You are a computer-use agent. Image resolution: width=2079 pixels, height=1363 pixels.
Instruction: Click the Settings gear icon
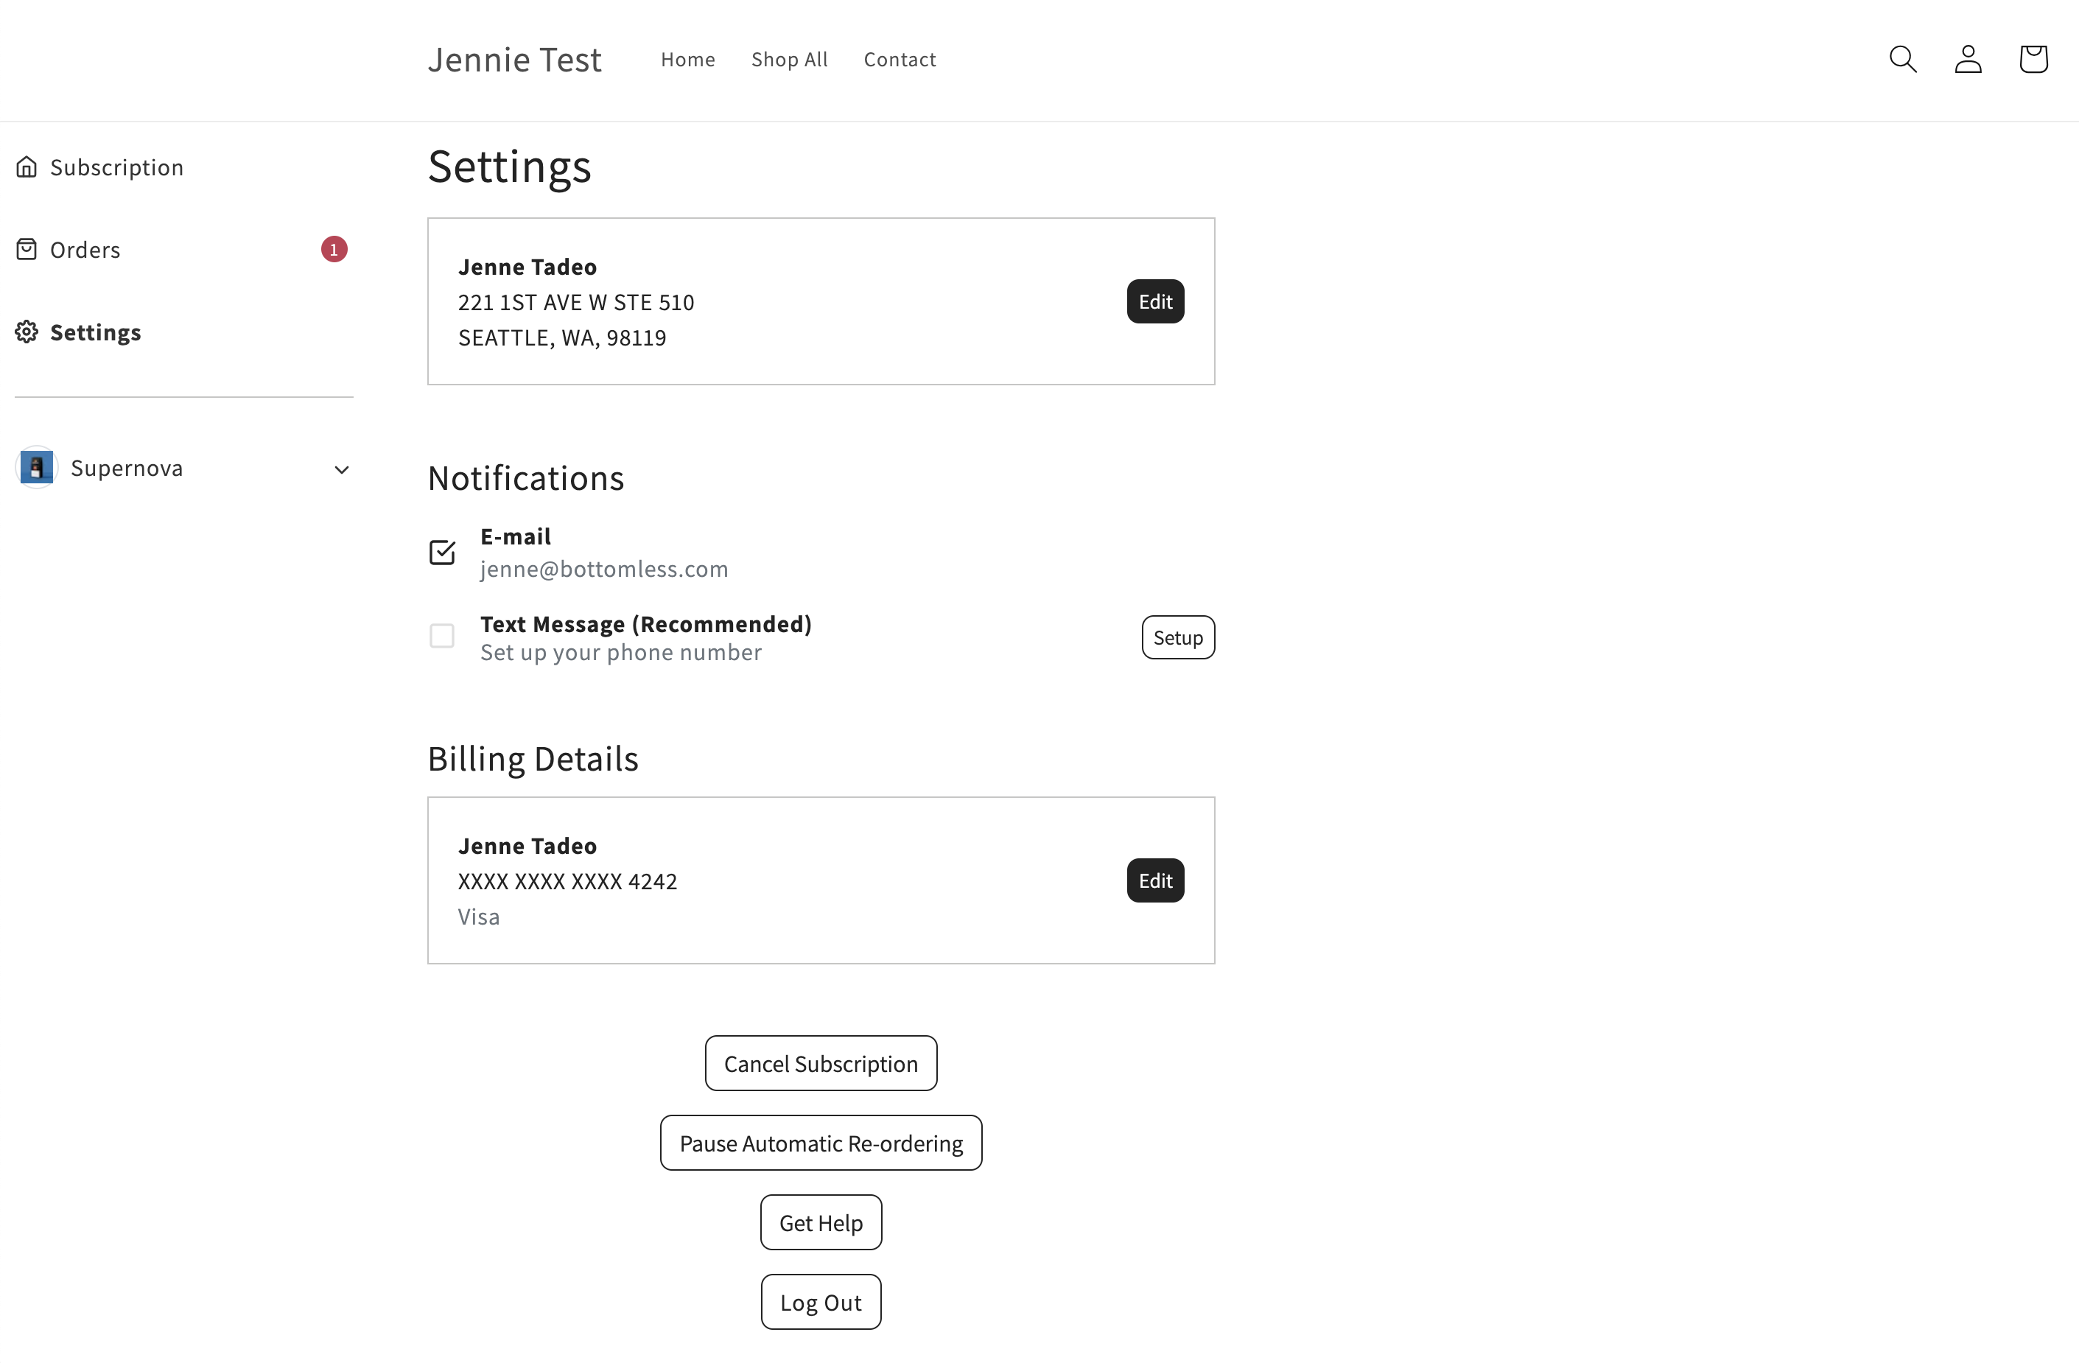pos(27,332)
